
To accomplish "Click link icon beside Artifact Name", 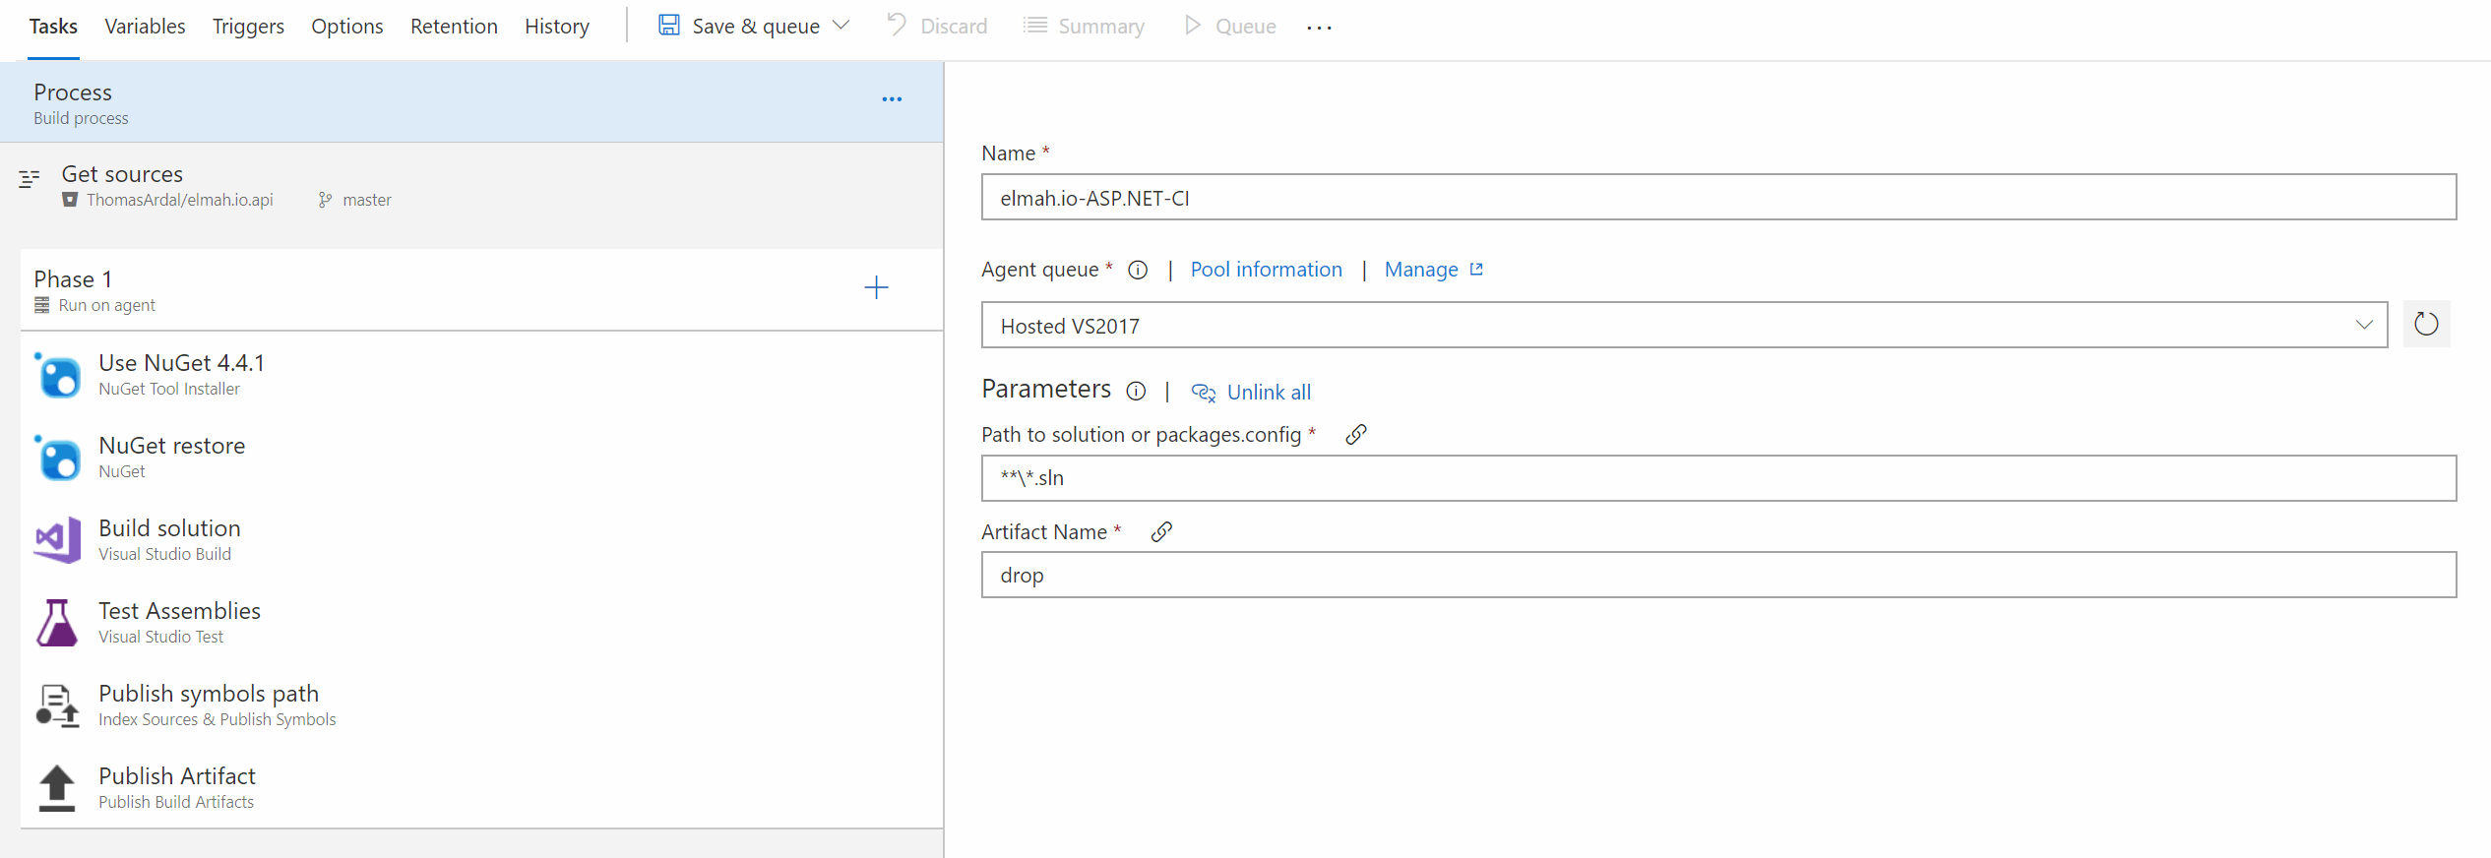I will (x=1161, y=532).
